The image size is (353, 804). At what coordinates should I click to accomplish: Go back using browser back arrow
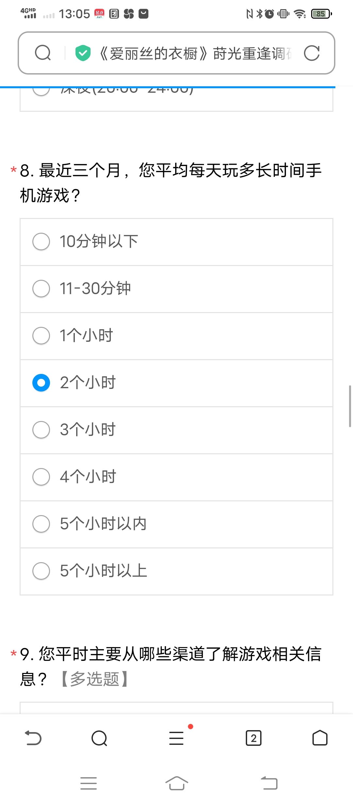[x=33, y=738]
